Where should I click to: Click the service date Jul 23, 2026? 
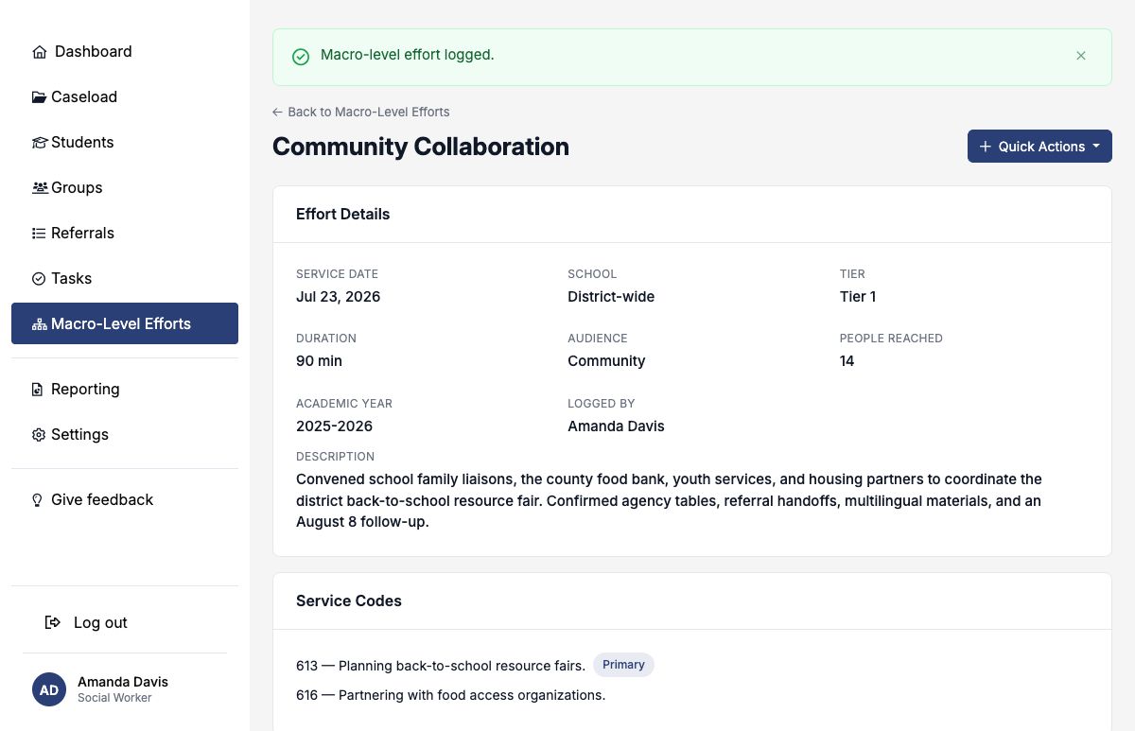tap(338, 297)
